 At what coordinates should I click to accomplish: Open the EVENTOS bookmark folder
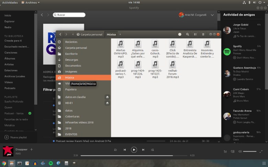(83, 134)
